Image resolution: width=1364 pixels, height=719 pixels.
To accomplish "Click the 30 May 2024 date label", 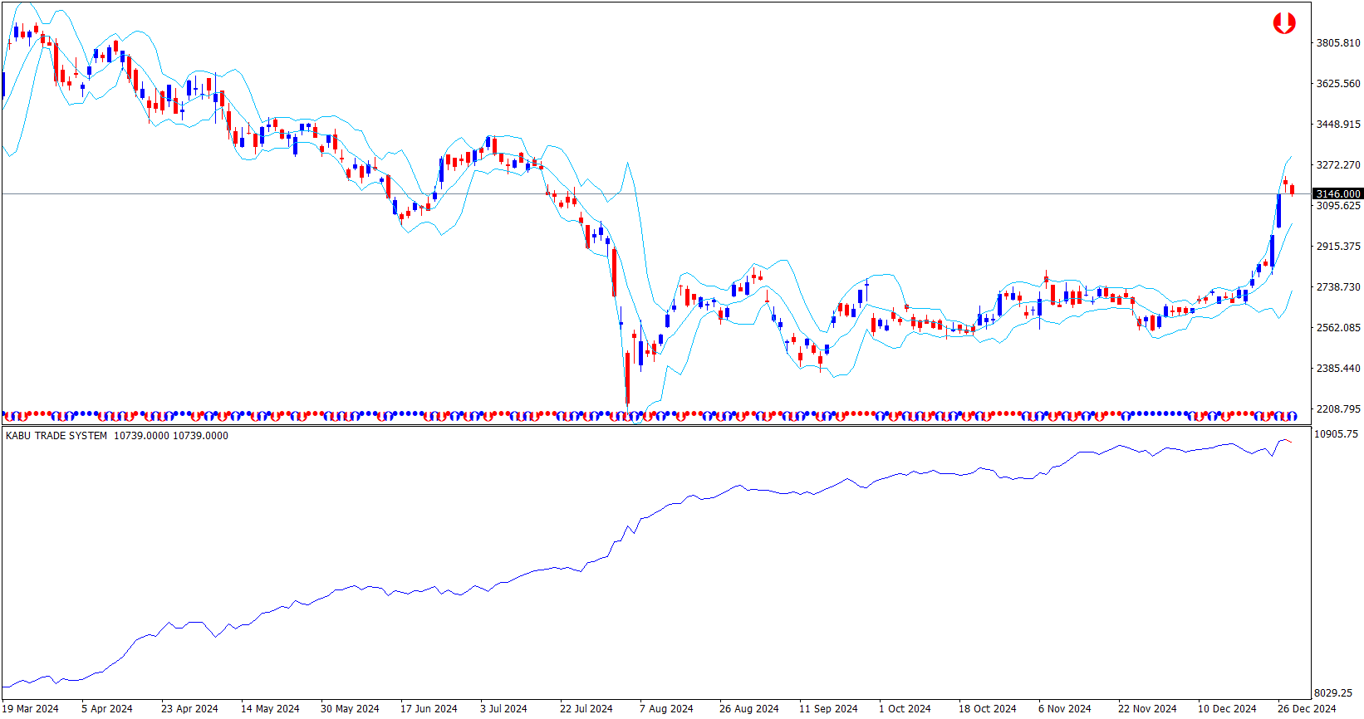I will pyautogui.click(x=350, y=708).
